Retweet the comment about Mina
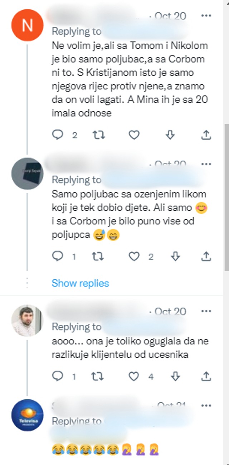Image resolution: width=229 pixels, height=465 pixels. pyautogui.click(x=99, y=135)
